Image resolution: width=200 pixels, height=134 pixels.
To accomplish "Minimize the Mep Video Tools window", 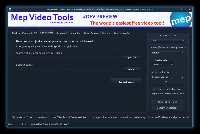I will (x=181, y=9).
